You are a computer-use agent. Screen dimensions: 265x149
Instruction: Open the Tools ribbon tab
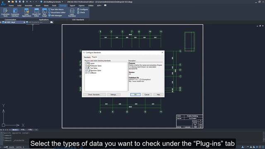pyautogui.click(x=54, y=5)
